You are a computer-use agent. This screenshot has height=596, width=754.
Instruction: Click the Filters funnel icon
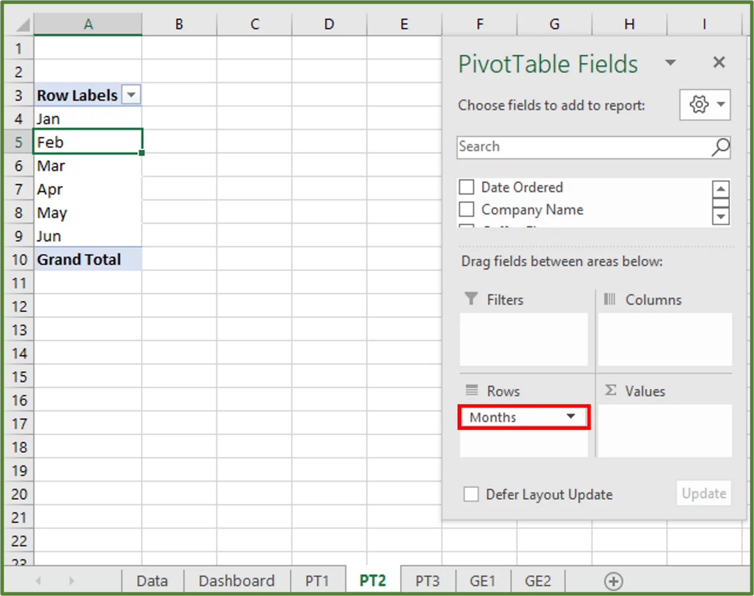(471, 299)
